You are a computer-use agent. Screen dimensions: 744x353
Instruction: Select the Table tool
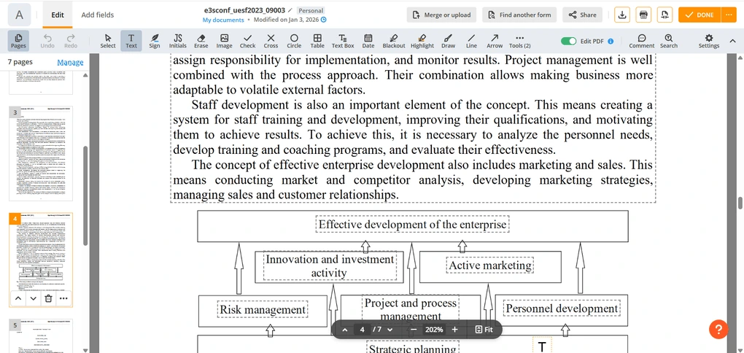coord(317,41)
